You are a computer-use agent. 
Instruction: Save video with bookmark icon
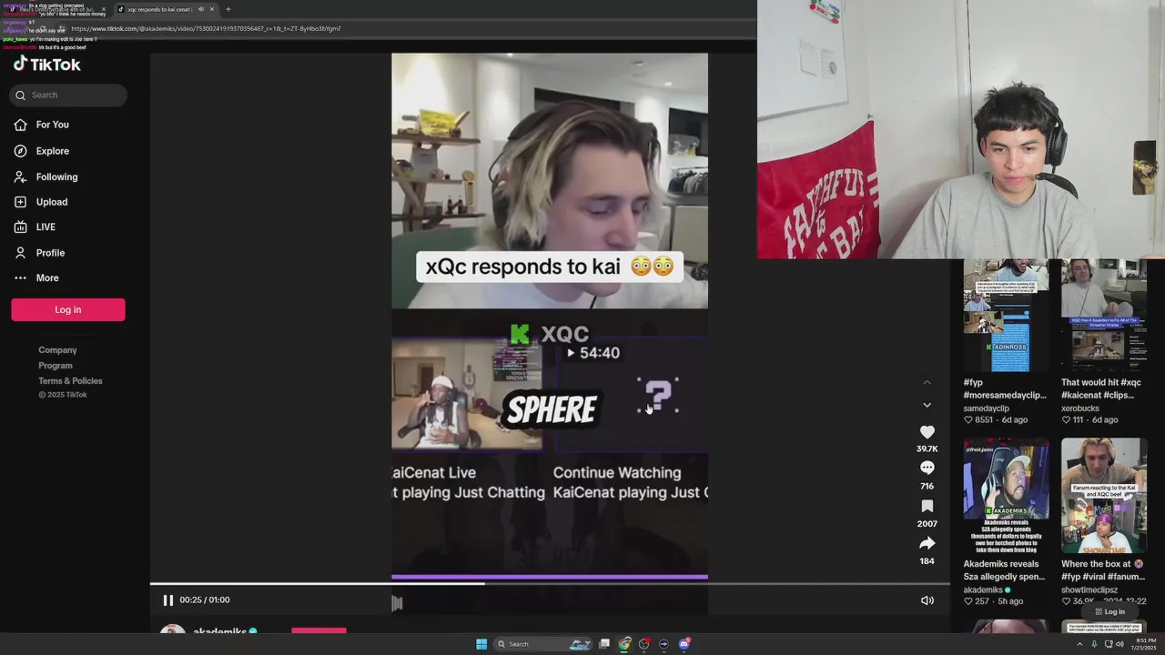click(927, 506)
